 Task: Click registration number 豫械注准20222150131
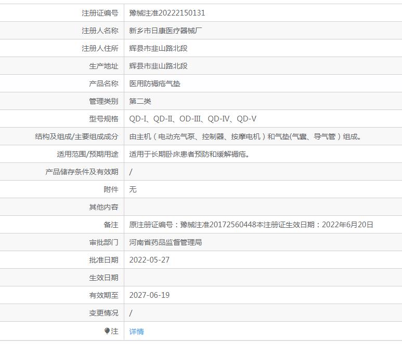[x=167, y=13]
